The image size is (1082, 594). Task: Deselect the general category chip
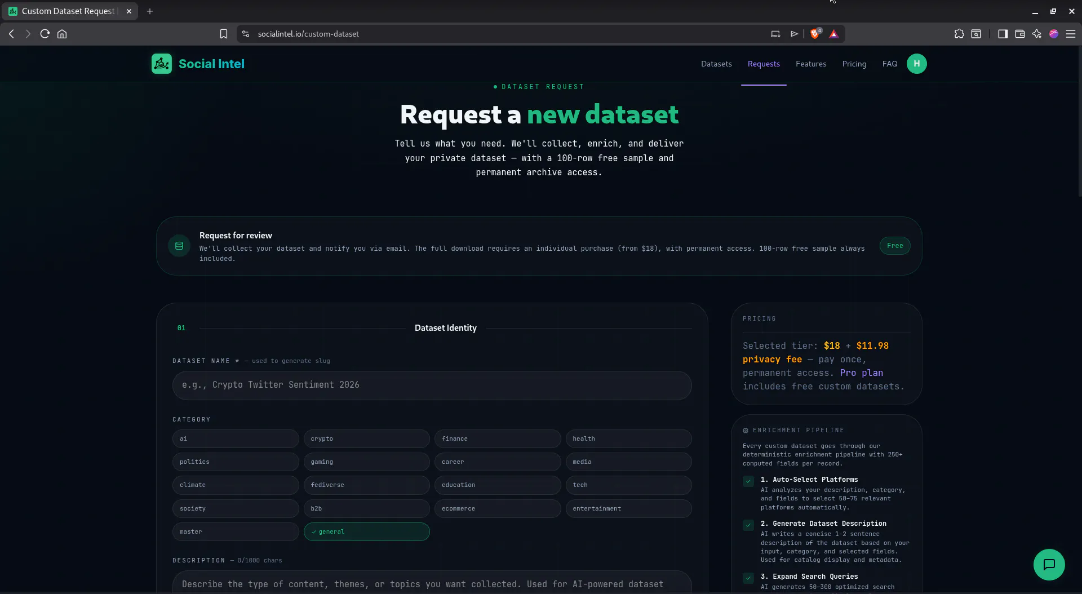pos(366,531)
